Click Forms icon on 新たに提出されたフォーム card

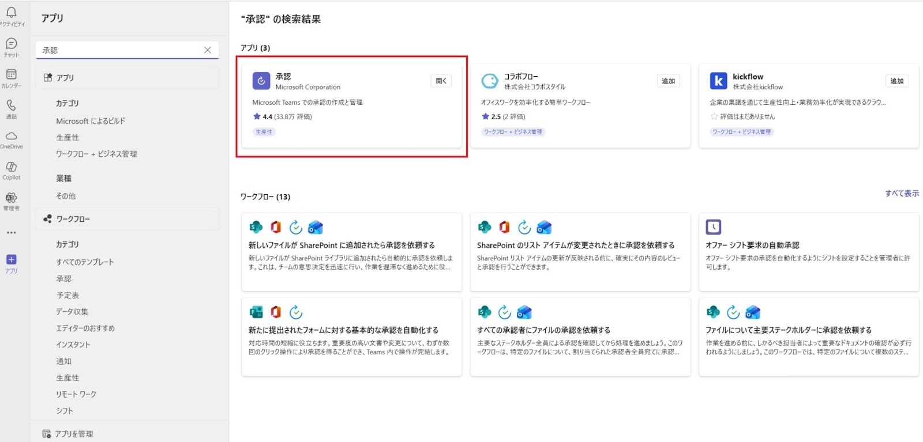pyautogui.click(x=256, y=312)
